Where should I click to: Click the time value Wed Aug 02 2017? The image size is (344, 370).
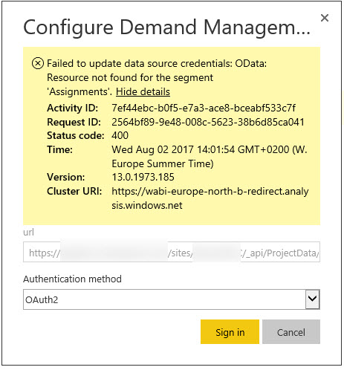click(x=210, y=157)
